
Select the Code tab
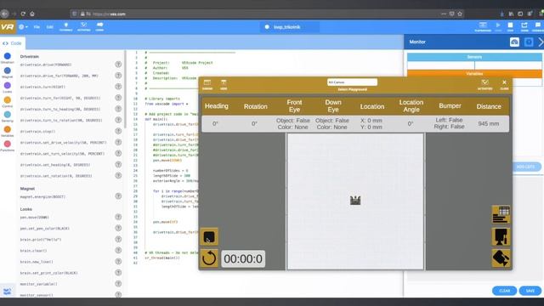click(12, 43)
